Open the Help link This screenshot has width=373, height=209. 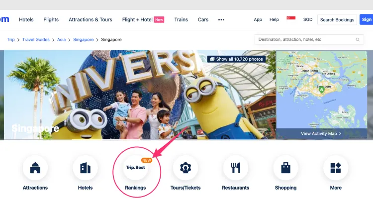(x=274, y=19)
